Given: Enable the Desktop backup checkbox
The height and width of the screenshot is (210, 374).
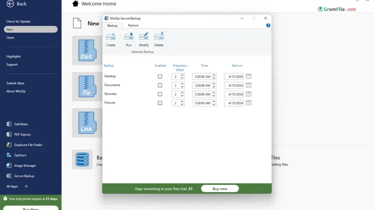Looking at the screenshot, I should 160,77.
